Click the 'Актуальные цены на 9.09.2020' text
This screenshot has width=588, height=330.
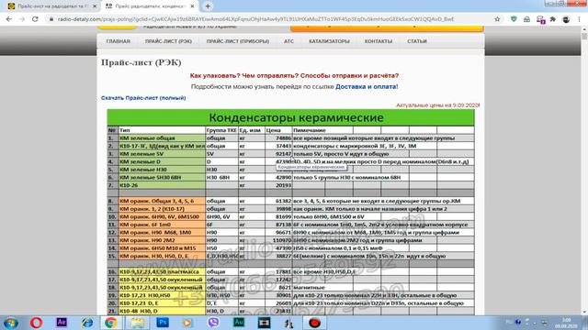pos(438,105)
